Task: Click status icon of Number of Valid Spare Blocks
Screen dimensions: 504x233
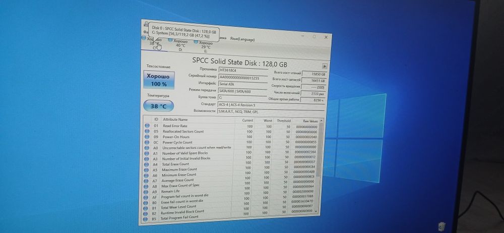Action: 147,153
